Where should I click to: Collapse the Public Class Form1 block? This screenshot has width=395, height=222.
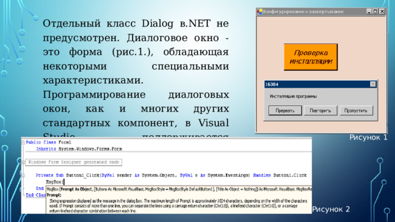coord(23,142)
